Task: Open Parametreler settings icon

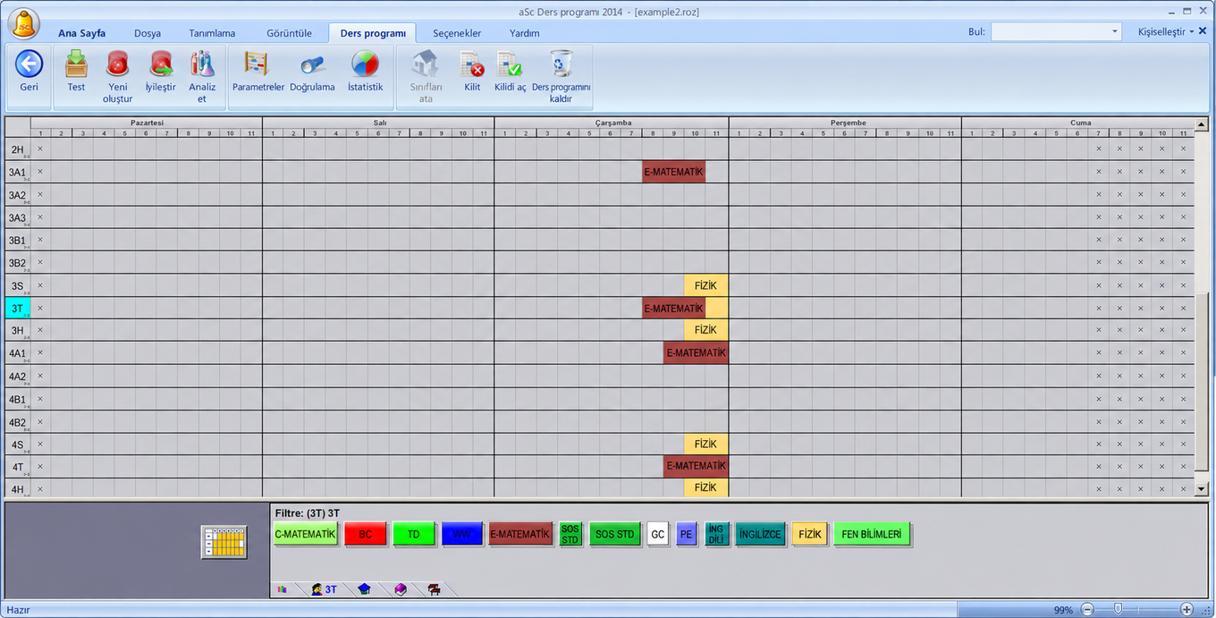Action: pyautogui.click(x=258, y=64)
